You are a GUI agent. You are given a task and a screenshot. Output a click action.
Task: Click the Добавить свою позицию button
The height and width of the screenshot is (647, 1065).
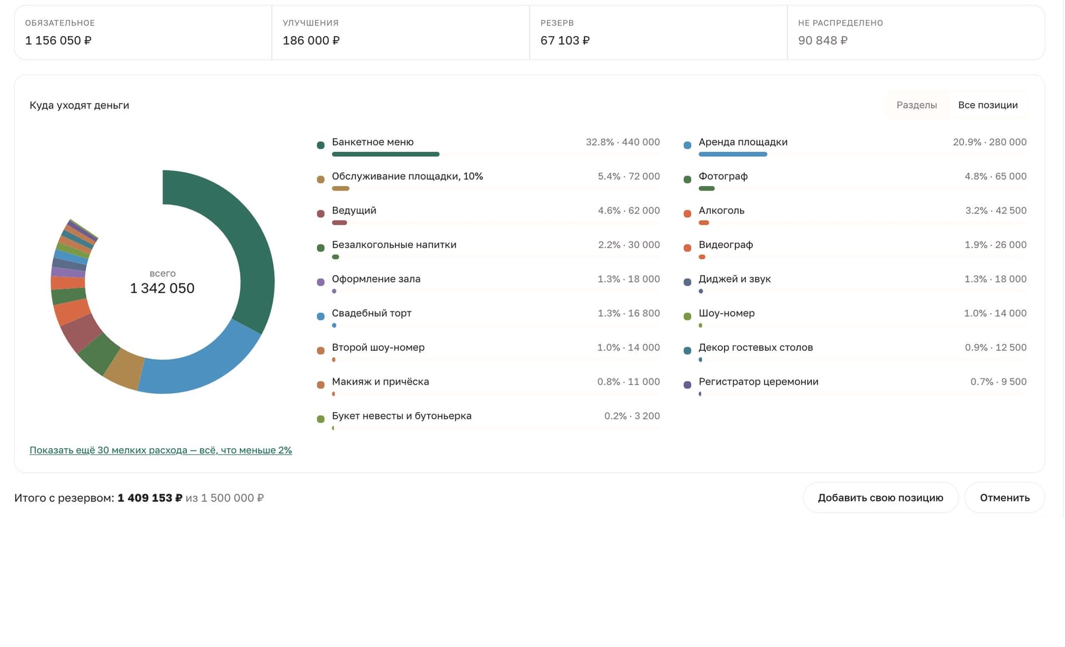tap(880, 497)
